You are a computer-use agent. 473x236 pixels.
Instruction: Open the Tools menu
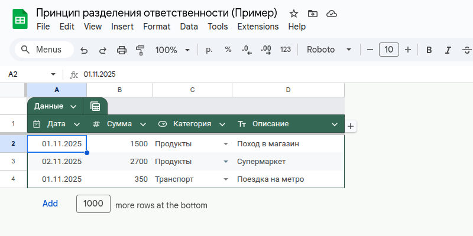coord(218,27)
